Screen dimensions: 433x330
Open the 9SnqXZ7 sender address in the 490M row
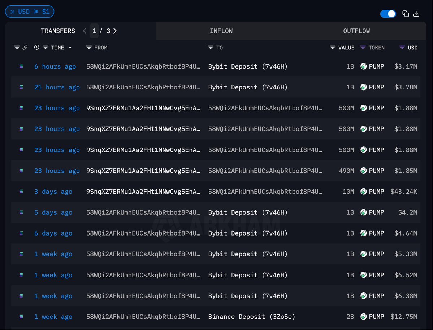click(143, 171)
